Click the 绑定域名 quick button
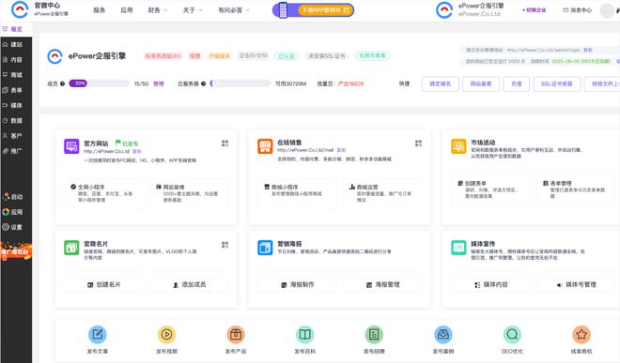The image size is (620, 363). [440, 83]
